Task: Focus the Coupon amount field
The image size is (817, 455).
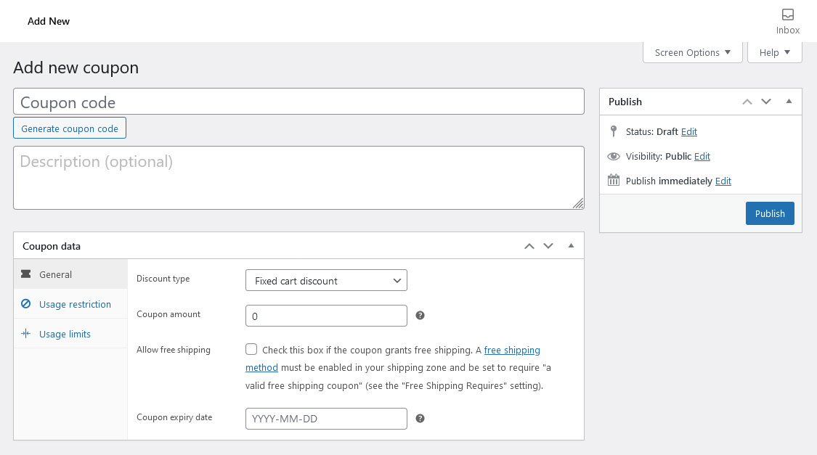Action: pyautogui.click(x=326, y=316)
